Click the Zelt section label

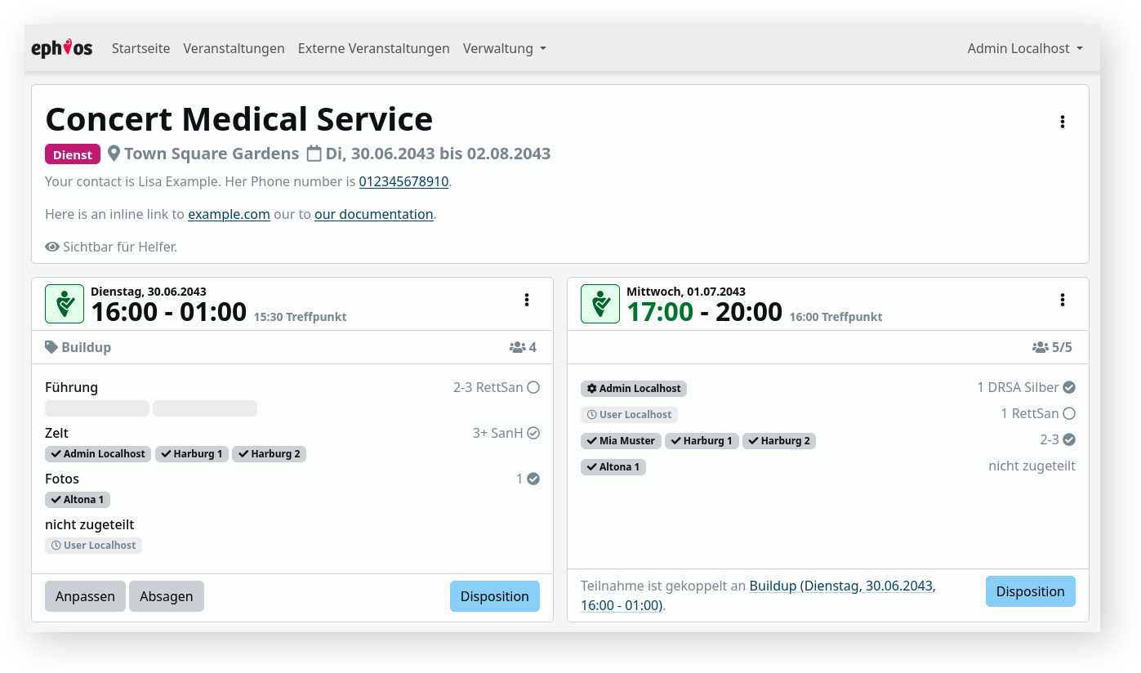click(57, 433)
